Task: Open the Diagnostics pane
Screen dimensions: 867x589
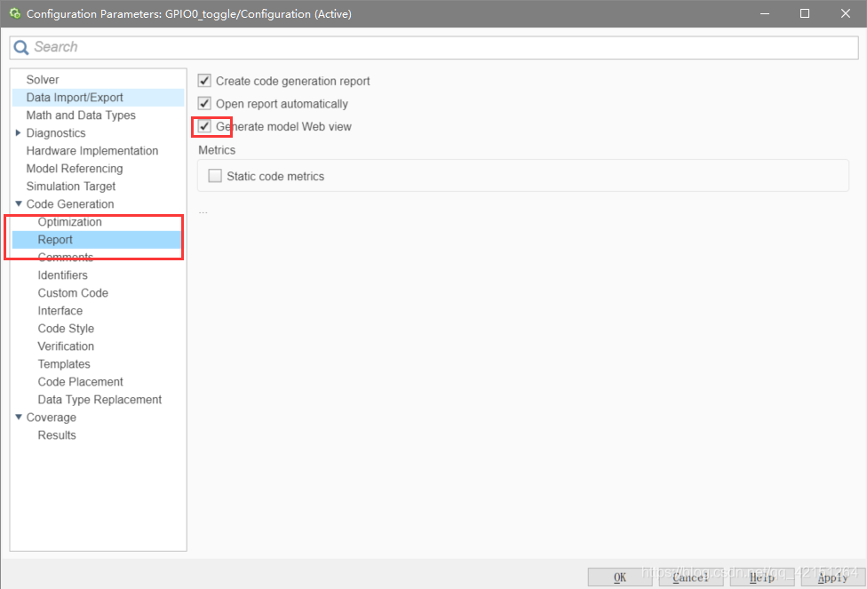Action: (x=56, y=132)
